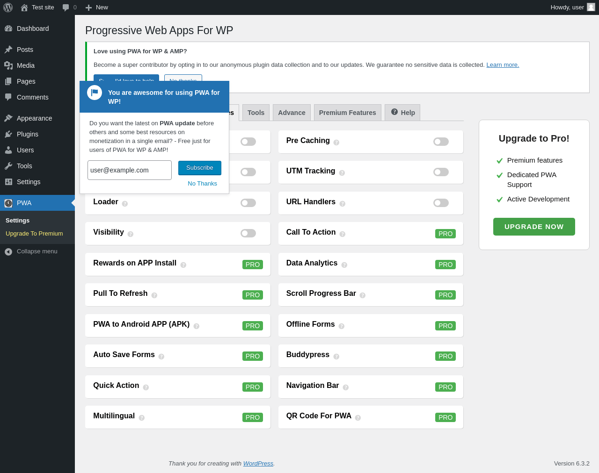
Task: Toggle the URL Handlers switch
Action: coord(441,203)
